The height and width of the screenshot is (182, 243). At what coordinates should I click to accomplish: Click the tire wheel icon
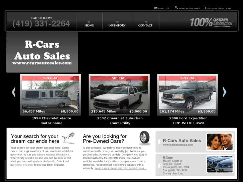coord(144,138)
